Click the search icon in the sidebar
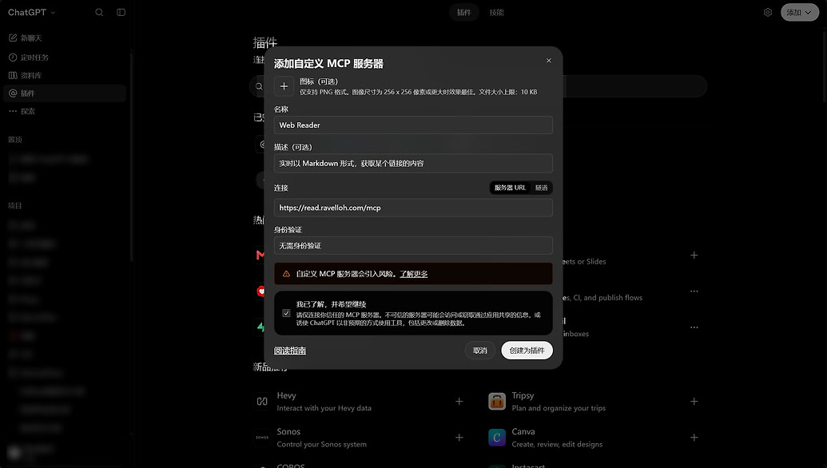827x468 pixels. click(x=99, y=12)
